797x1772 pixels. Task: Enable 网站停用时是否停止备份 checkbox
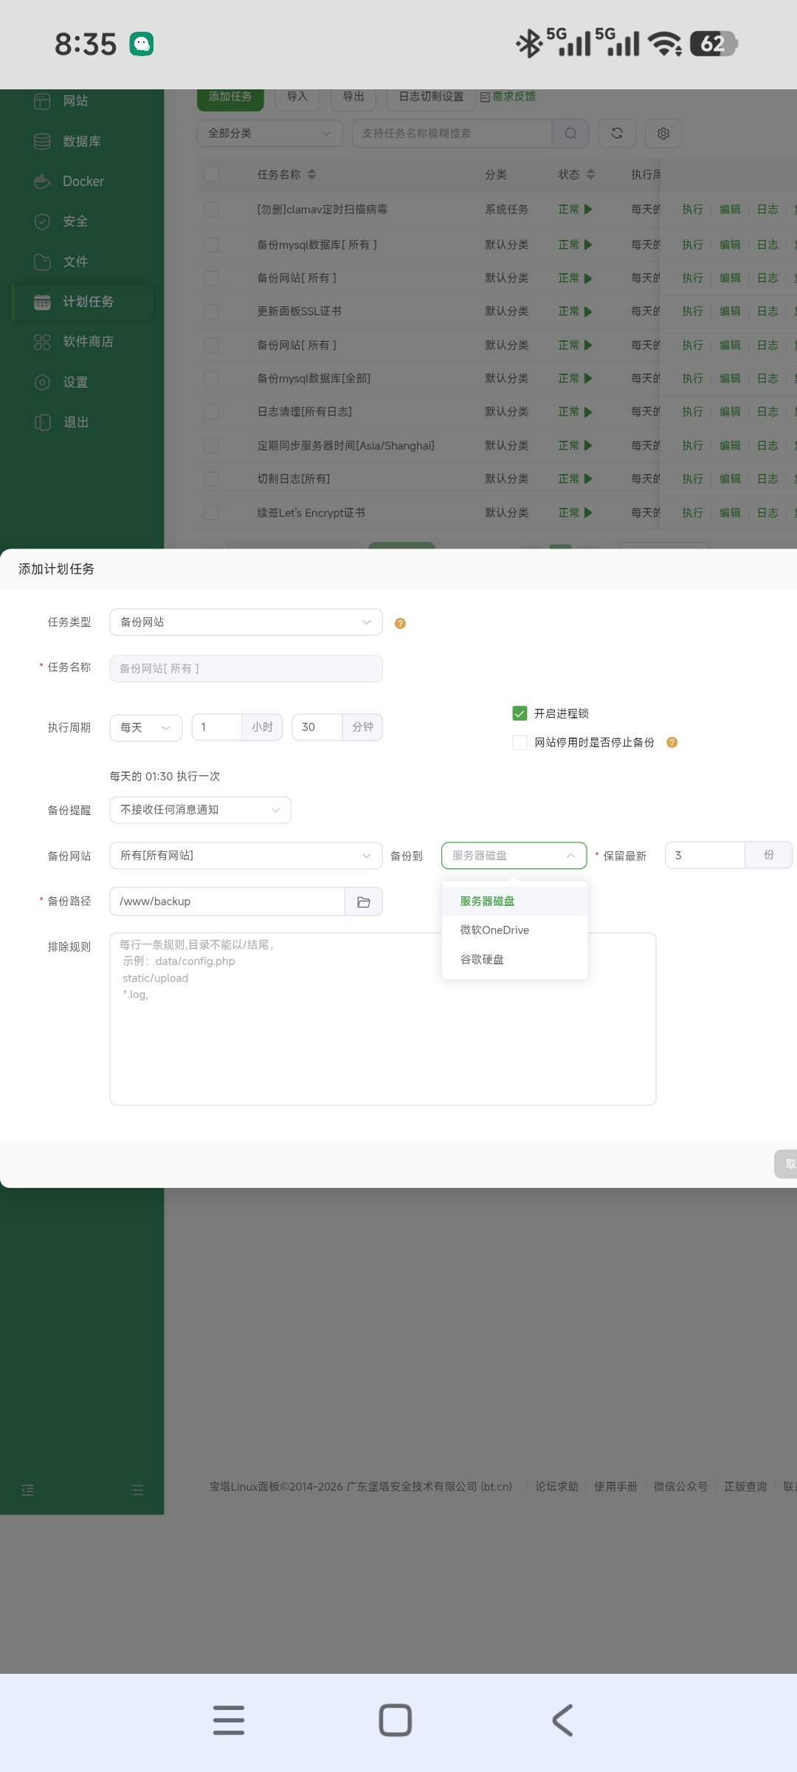[x=520, y=742]
